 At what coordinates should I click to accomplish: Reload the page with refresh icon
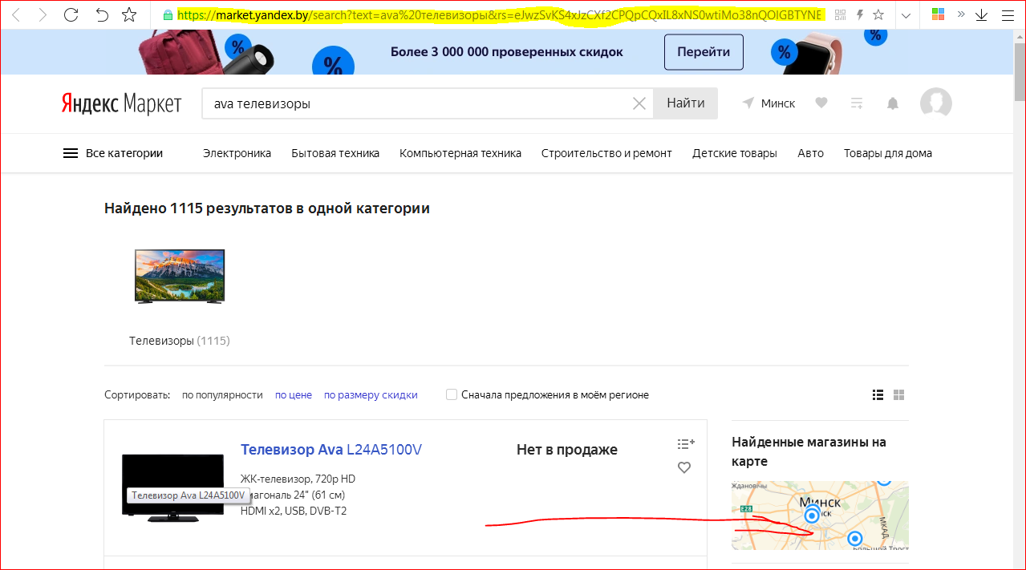(x=71, y=14)
